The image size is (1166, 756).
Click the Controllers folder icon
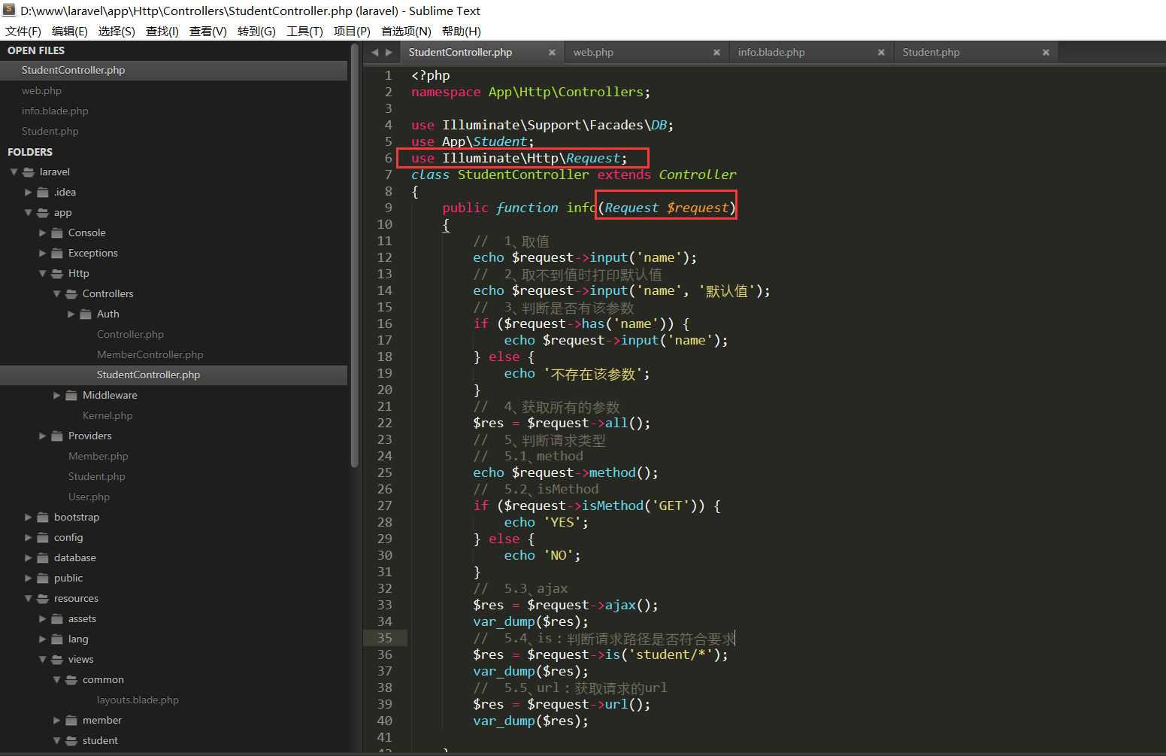click(71, 293)
